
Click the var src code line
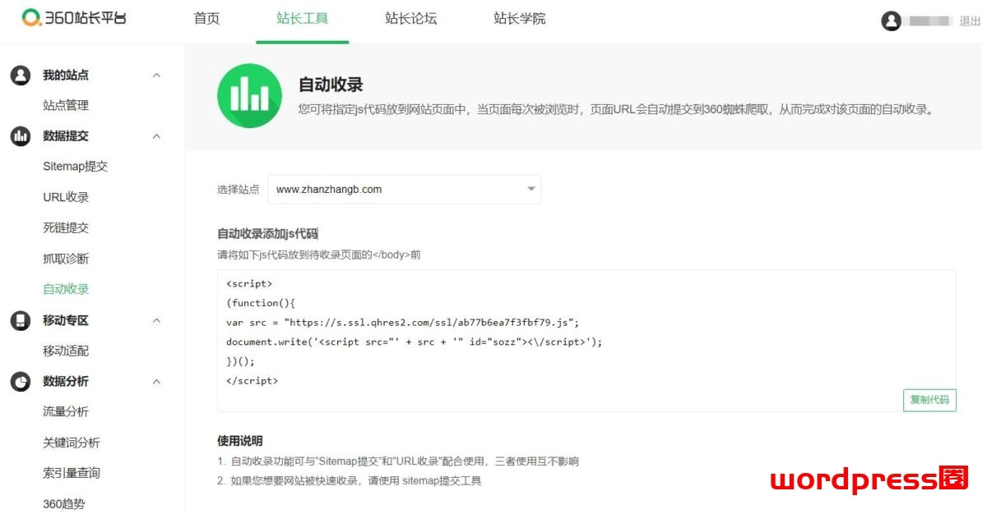(x=403, y=323)
